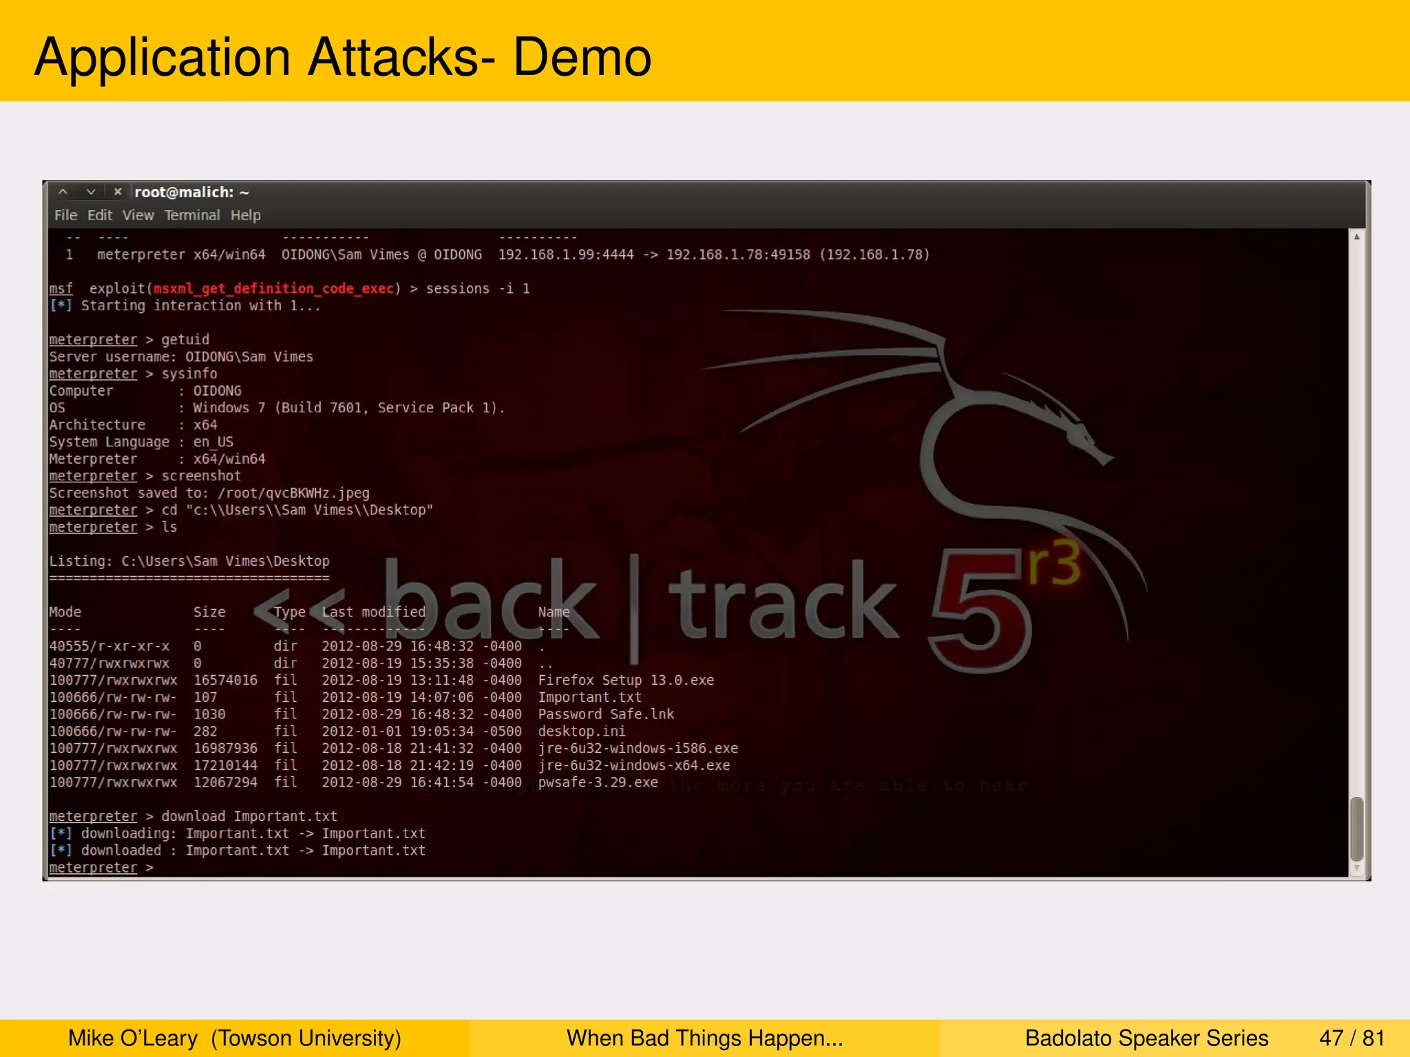Click the '[*] downloaded' status line
The height and width of the screenshot is (1057, 1410).
pyautogui.click(x=238, y=851)
